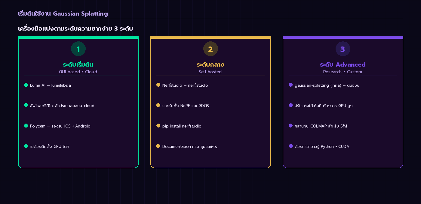Image resolution: width=421 pixels, height=204 pixels.
Task: Click the green number 1 circle badge
Action: point(78,49)
